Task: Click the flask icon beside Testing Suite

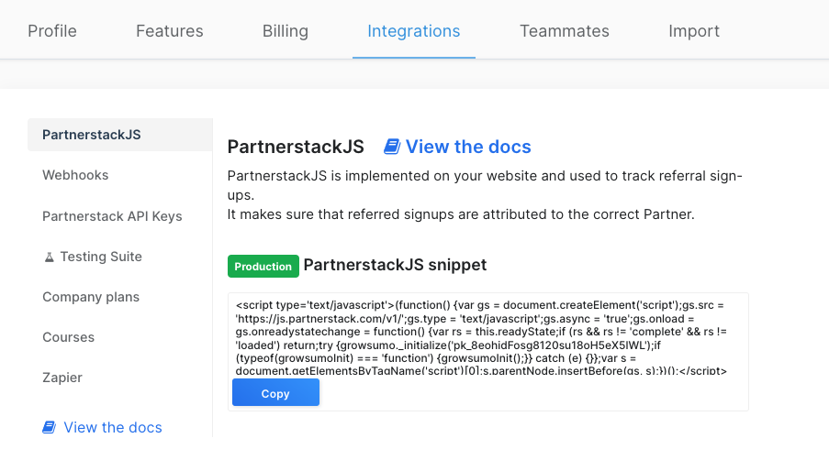Action: click(50, 257)
